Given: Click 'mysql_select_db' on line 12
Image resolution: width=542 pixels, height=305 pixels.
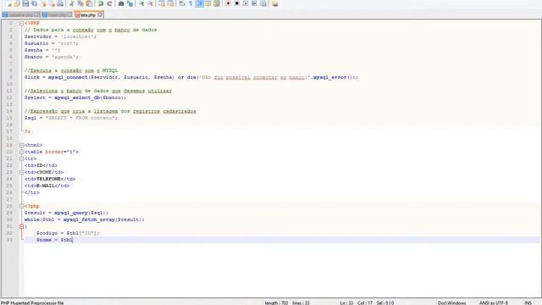Looking at the screenshot, I should click(77, 98).
